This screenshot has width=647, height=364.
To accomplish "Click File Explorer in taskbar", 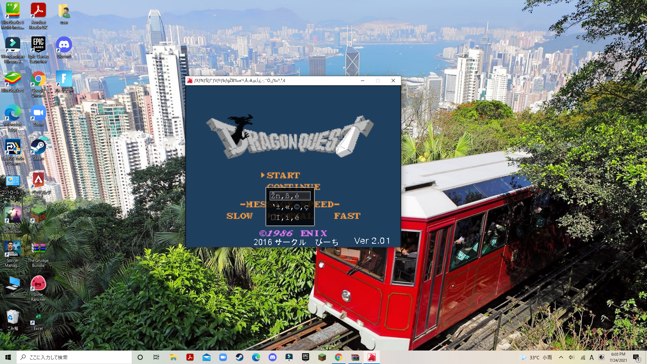I will click(x=173, y=357).
